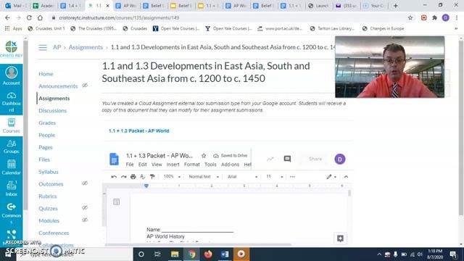Reload the browser page
The width and height of the screenshot is (464, 261).
(29, 17)
